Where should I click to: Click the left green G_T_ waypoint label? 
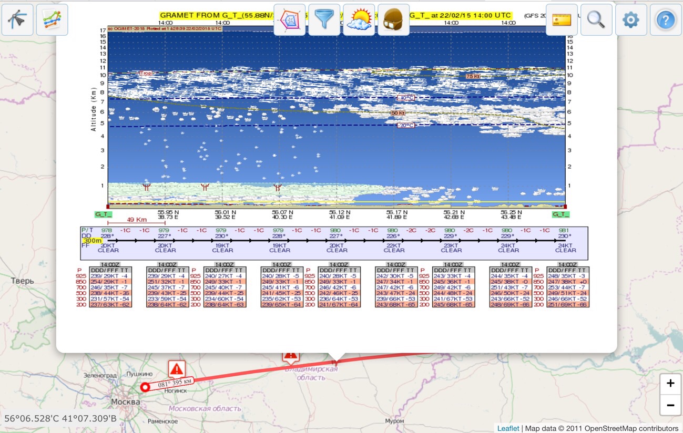tap(103, 214)
